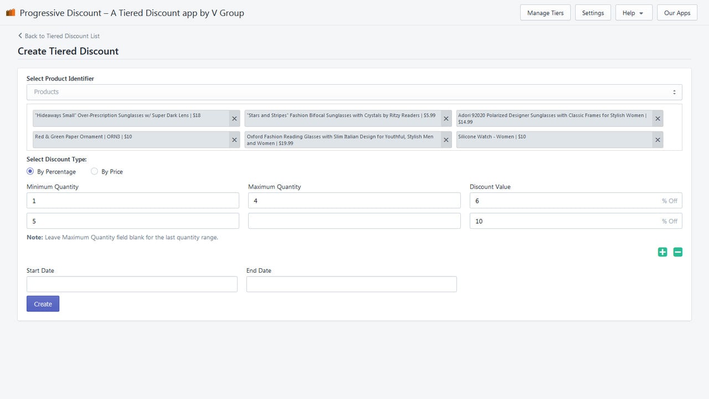
Task: Remove the "Hideaways Small" sunglasses product tag
Action: [234, 119]
